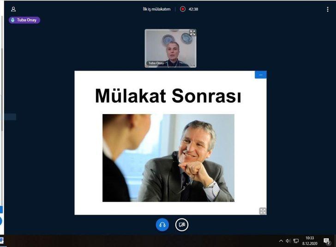Toggle the users list panel icon
This screenshot has width=336, height=247.
[x=13, y=9]
